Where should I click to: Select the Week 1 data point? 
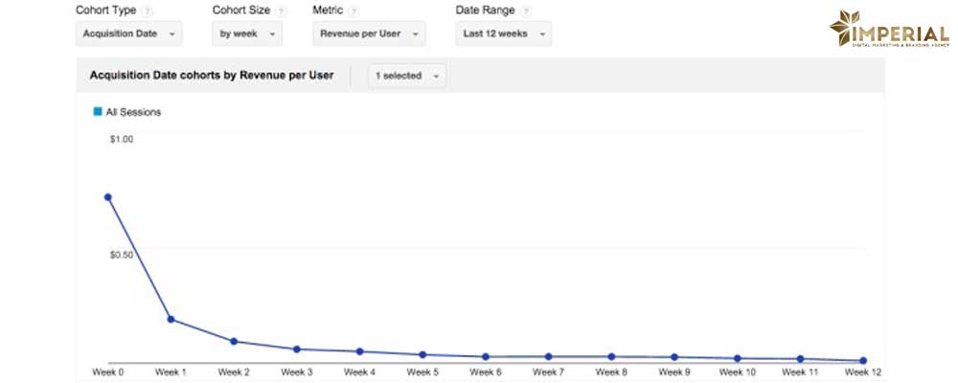tap(171, 319)
